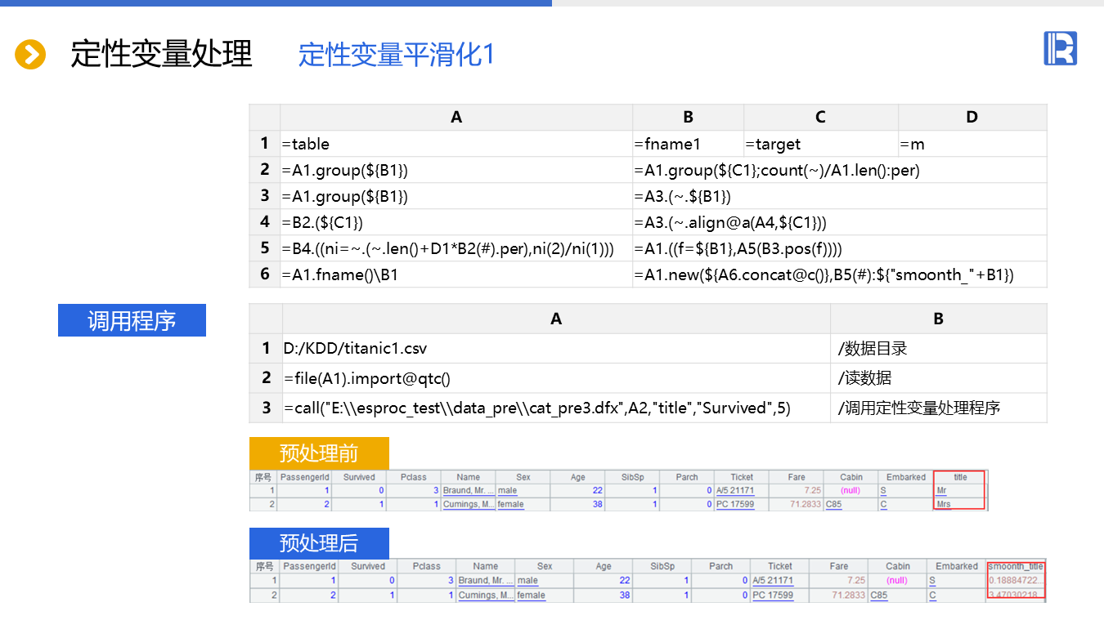Click the blue 调用程序 label
Viewport: 1104px width, 620px height.
pyautogui.click(x=132, y=320)
